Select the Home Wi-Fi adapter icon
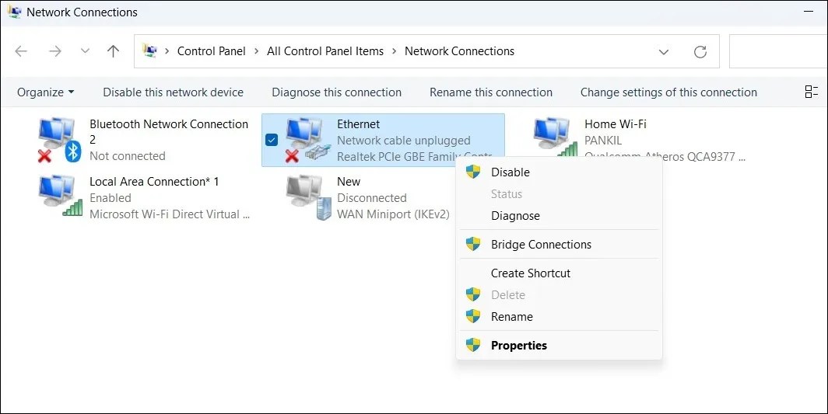The height and width of the screenshot is (414, 828). point(554,137)
